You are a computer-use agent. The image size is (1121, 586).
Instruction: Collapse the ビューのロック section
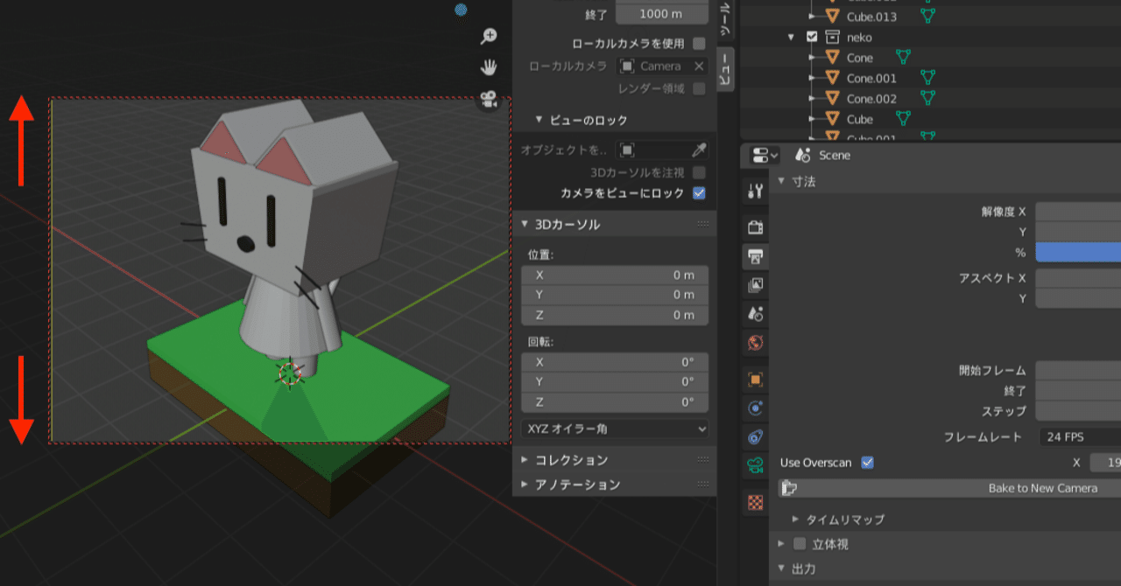point(539,120)
